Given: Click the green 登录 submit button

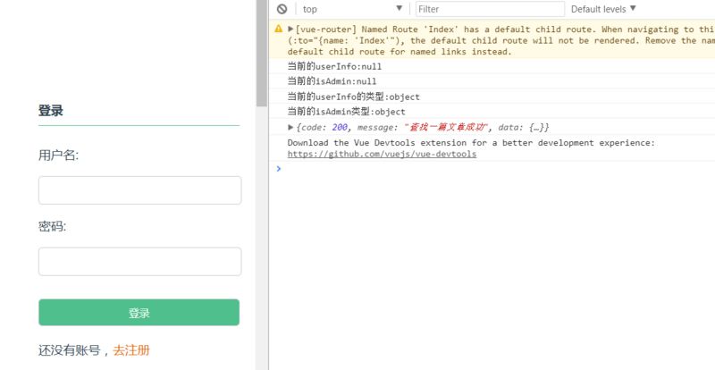Looking at the screenshot, I should 139,313.
